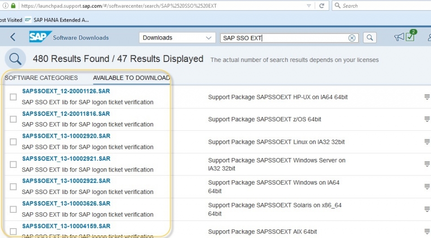
Task: Open menu icon for Windows Server IA32 row
Action: [x=427, y=164]
